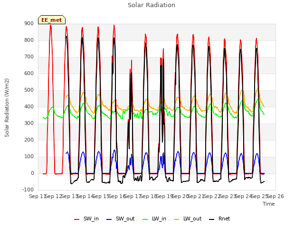Click the 100 y-axis tick label
304x228 pixels.
coord(29,156)
